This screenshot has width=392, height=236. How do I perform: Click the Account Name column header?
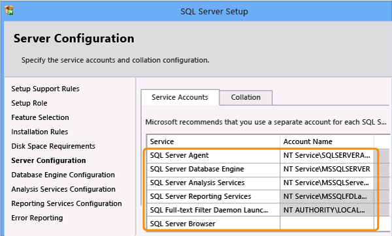tap(327, 141)
